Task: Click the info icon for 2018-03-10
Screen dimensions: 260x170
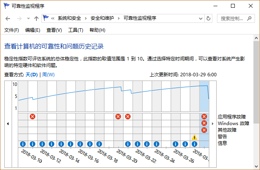Action: click(x=23, y=144)
